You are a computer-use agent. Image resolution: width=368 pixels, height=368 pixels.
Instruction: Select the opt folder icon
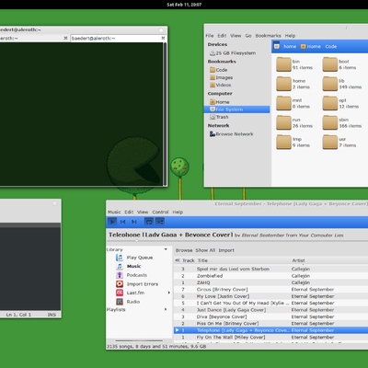coord(330,103)
